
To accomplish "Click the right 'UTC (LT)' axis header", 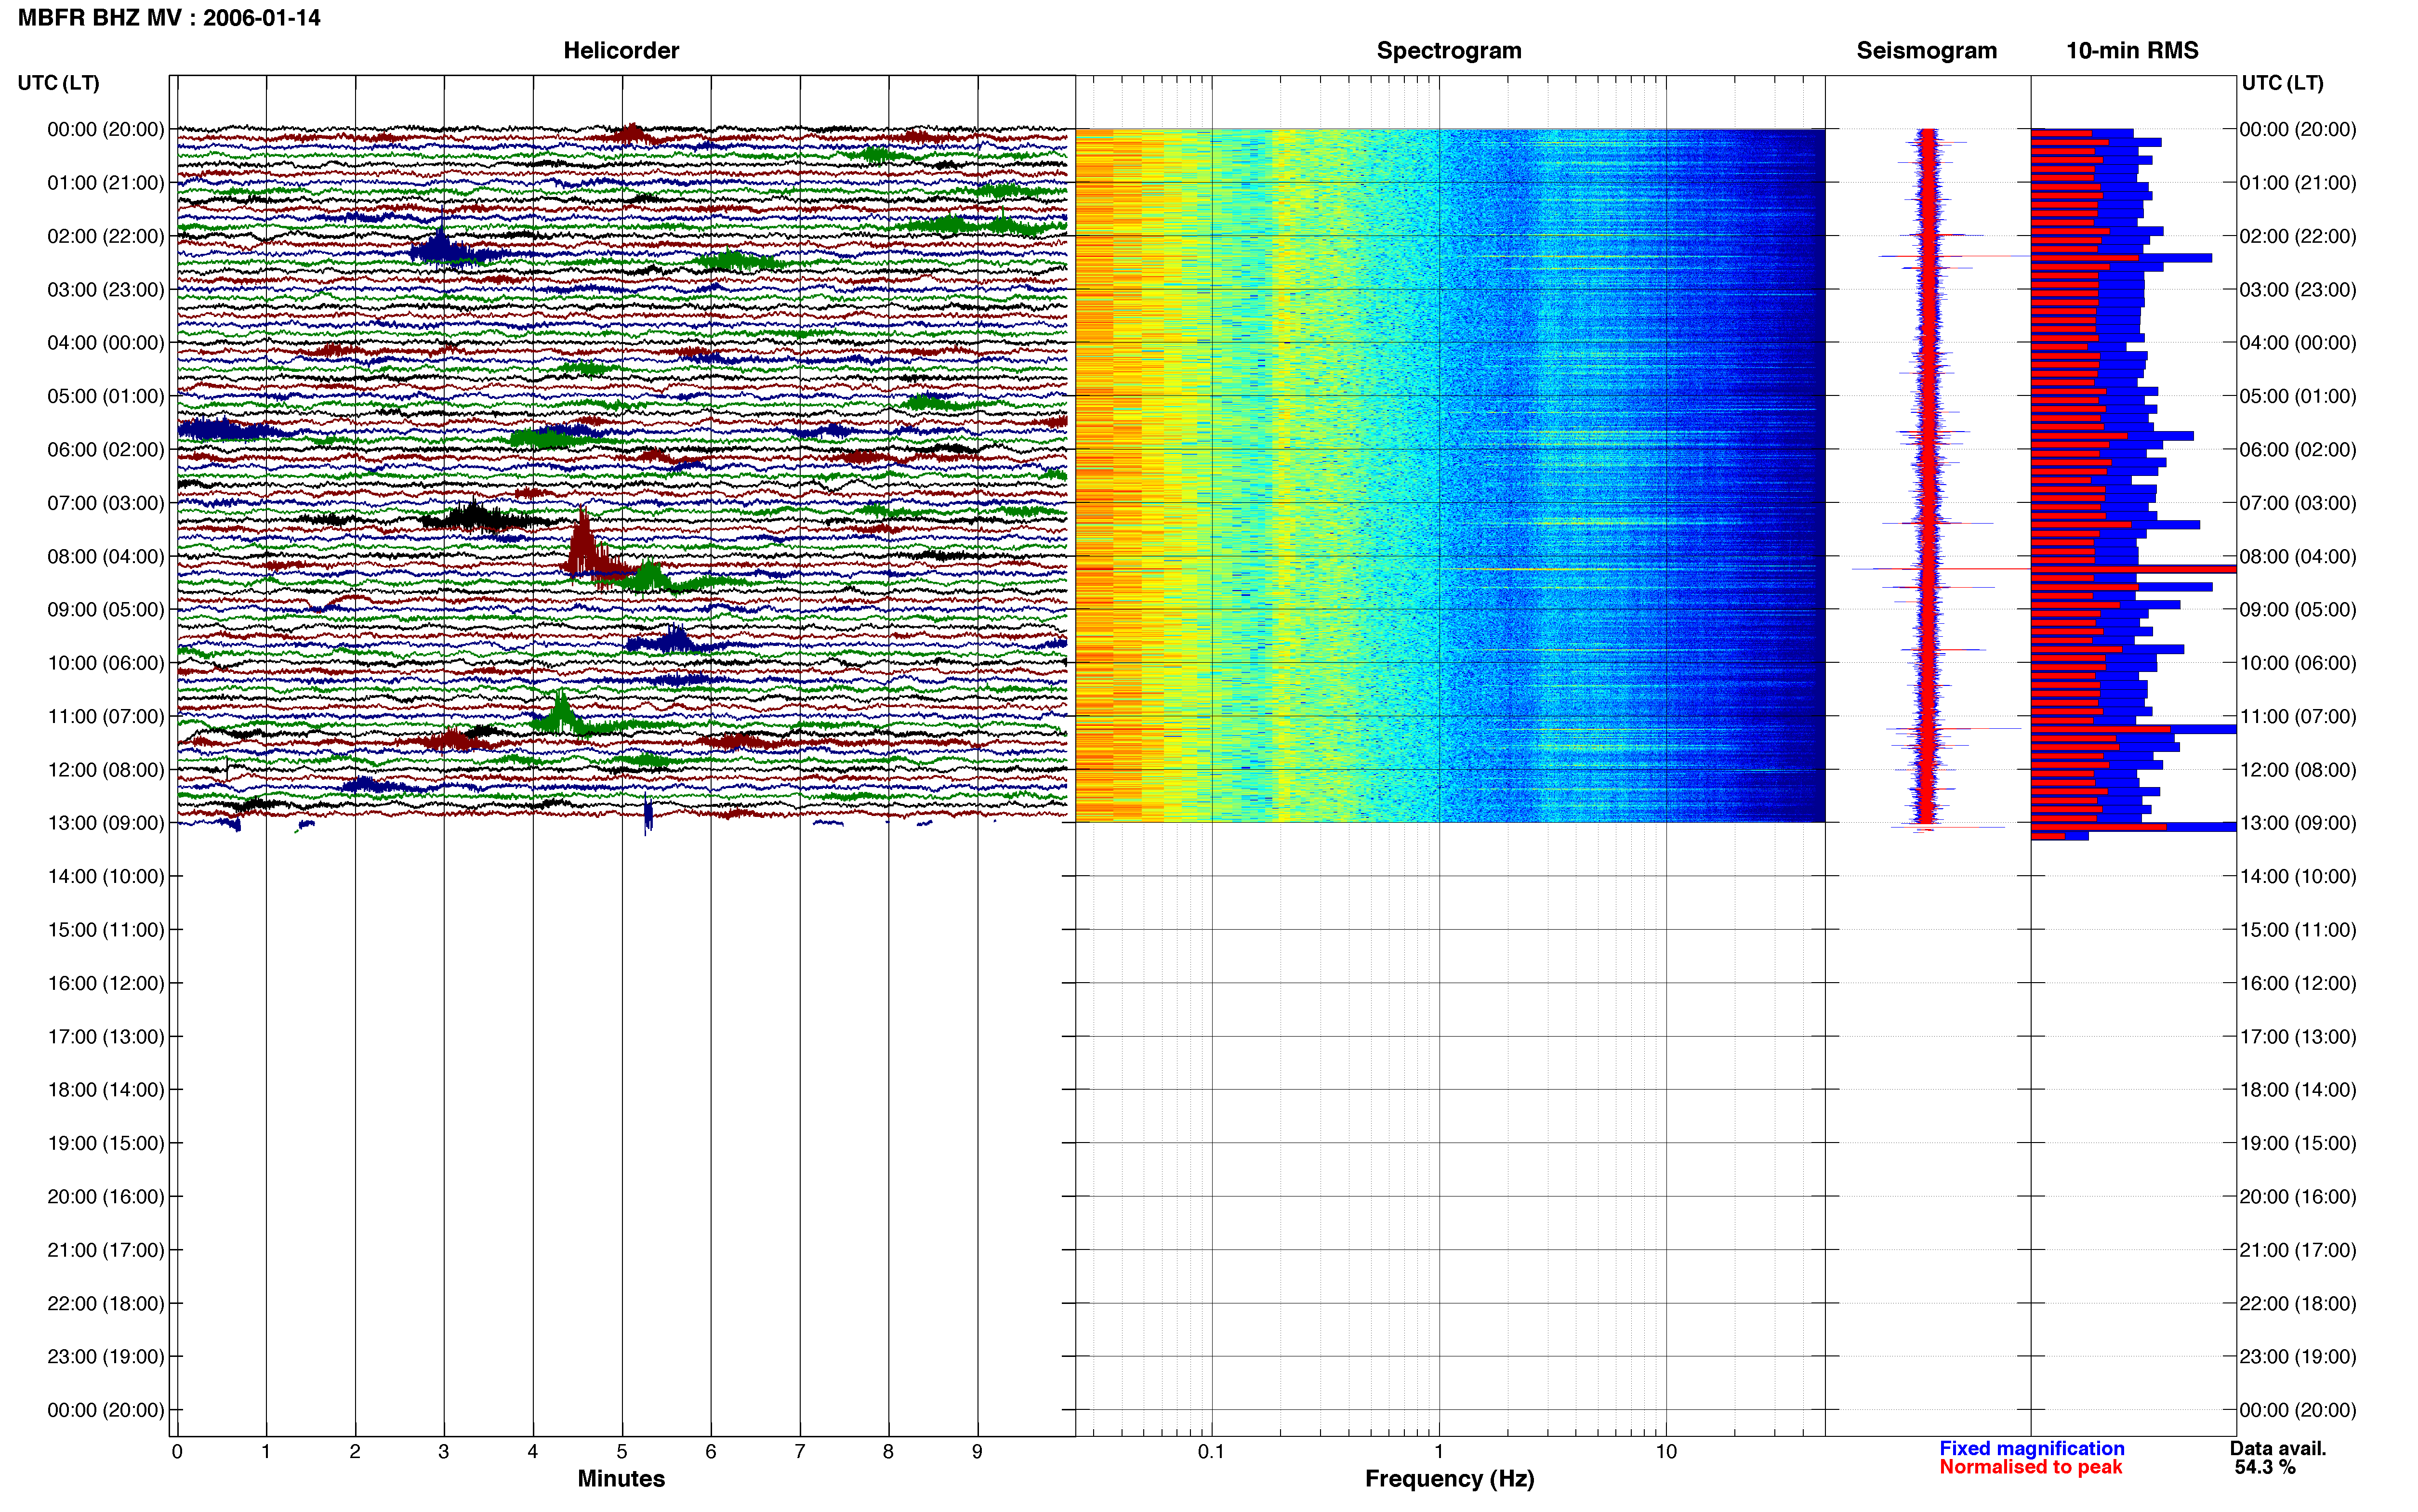I will pos(2282,82).
